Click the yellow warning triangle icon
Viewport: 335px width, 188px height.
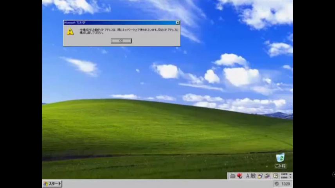coord(70,32)
